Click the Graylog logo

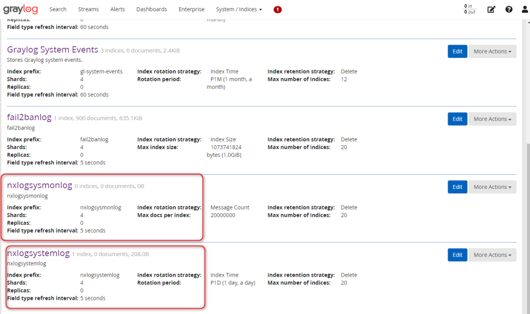(x=21, y=9)
